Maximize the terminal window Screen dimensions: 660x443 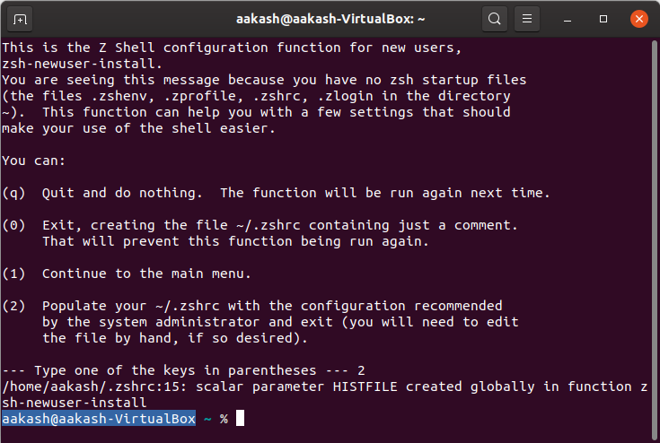click(603, 18)
